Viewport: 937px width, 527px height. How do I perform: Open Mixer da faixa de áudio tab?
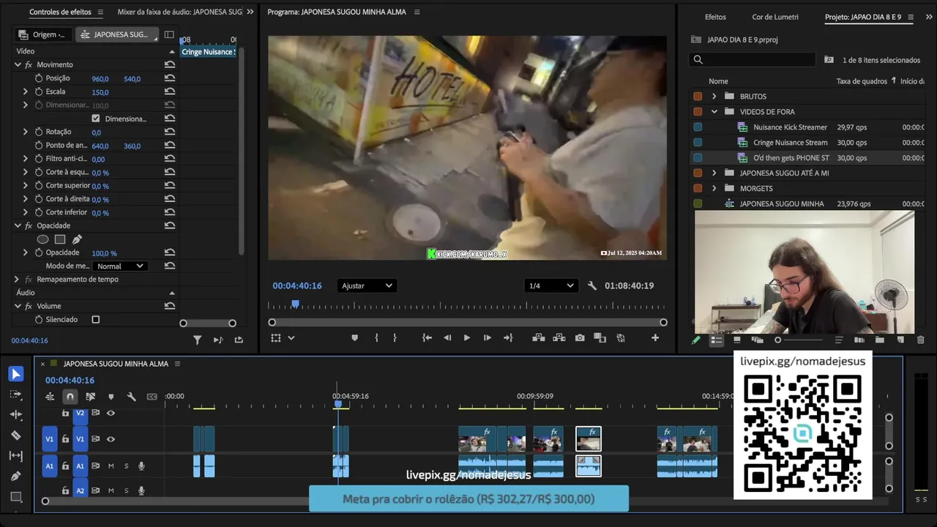coord(180,12)
